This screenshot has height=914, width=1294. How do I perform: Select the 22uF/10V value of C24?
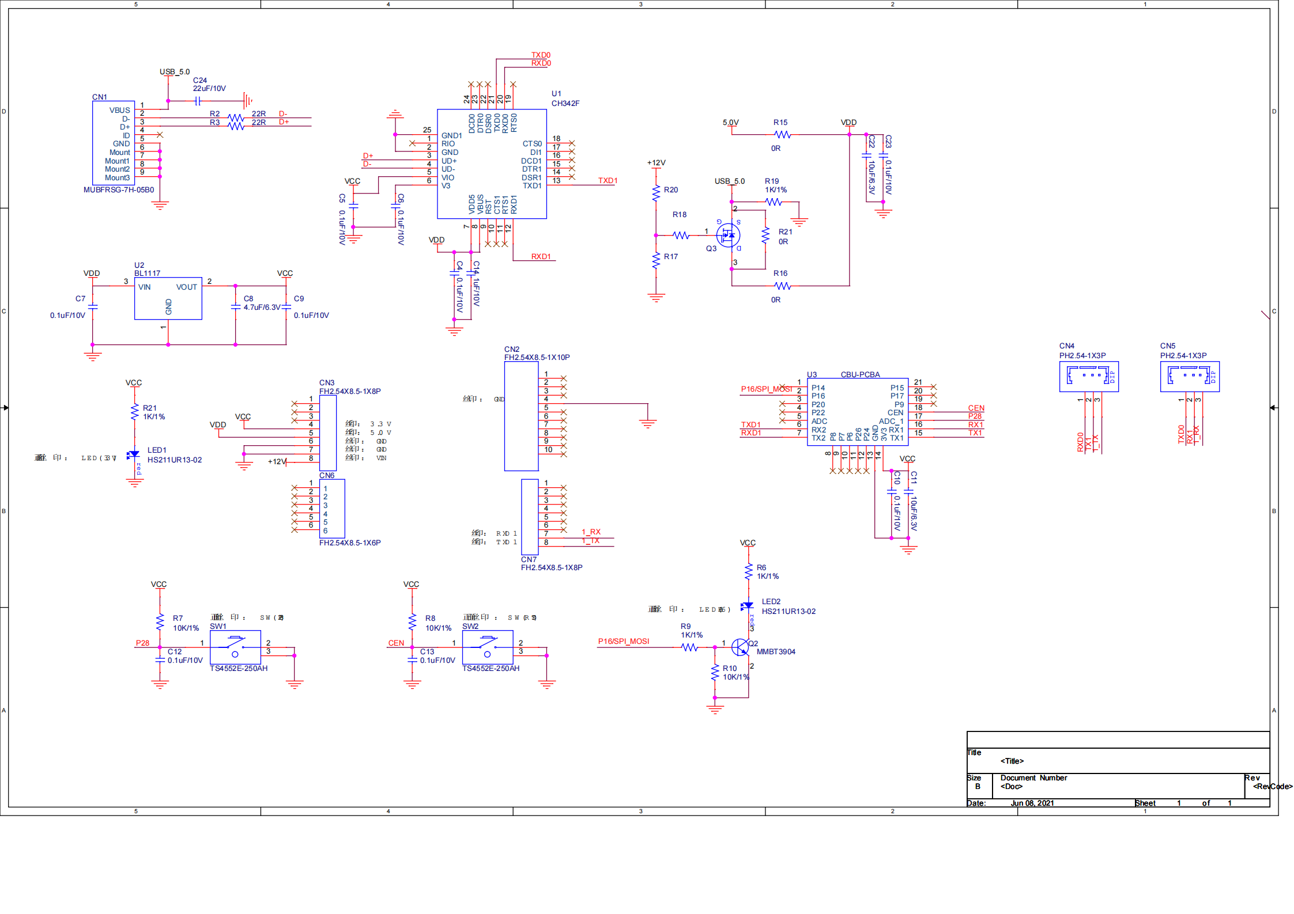click(x=209, y=89)
